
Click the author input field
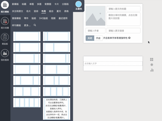click(x=95, y=31)
